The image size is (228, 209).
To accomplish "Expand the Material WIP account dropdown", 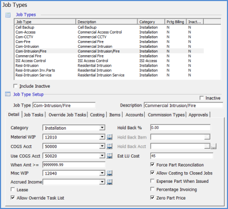I will [x=102, y=137].
